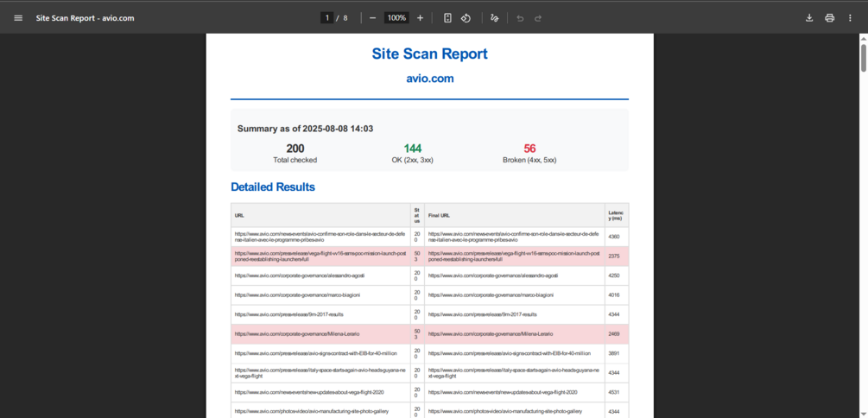868x418 pixels.
Task: Click the undo arrow icon
Action: coord(520,18)
